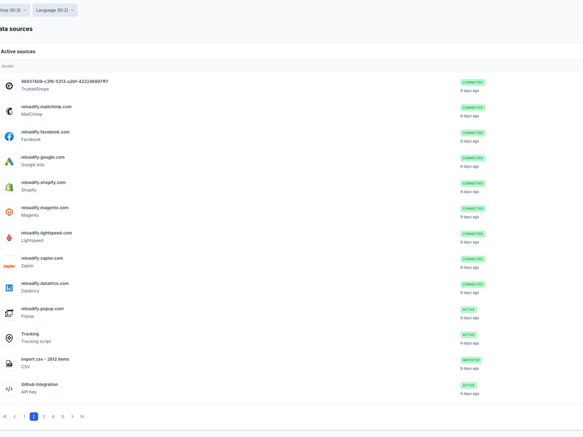This screenshot has width=583, height=437.
Task: Go to page 4 in pagination
Action: click(52, 416)
